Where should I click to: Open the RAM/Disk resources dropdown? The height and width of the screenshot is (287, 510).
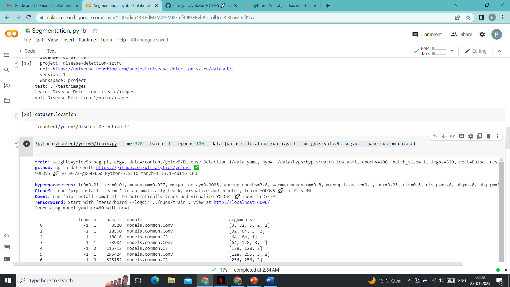click(452, 51)
